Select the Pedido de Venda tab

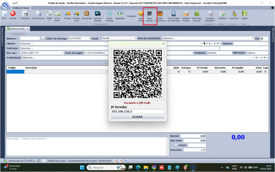pos(18,28)
